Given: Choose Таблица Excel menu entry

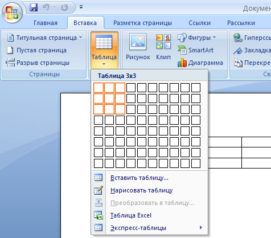Looking at the screenshot, I should point(150,215).
